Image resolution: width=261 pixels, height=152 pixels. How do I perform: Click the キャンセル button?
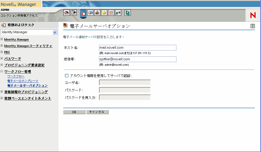coord(97,112)
